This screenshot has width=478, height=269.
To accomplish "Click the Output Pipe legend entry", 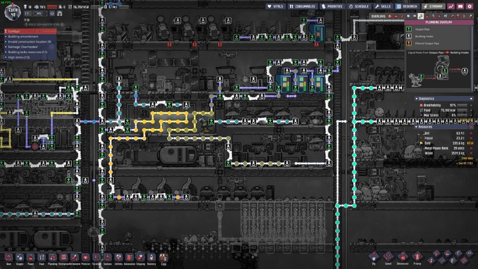I will [x=422, y=29].
